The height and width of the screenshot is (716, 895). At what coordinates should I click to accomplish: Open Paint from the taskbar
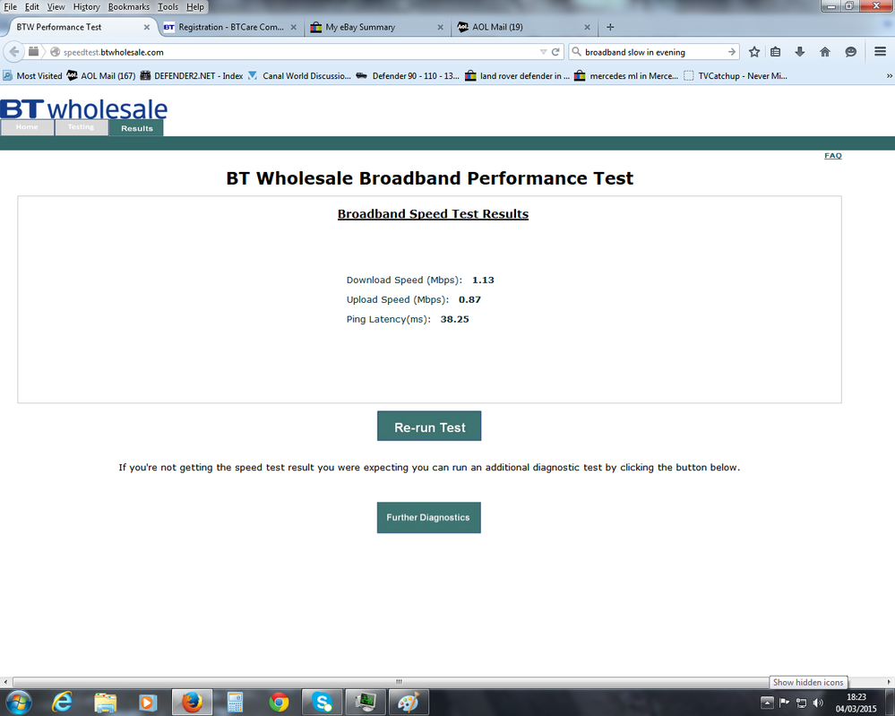[x=409, y=703]
